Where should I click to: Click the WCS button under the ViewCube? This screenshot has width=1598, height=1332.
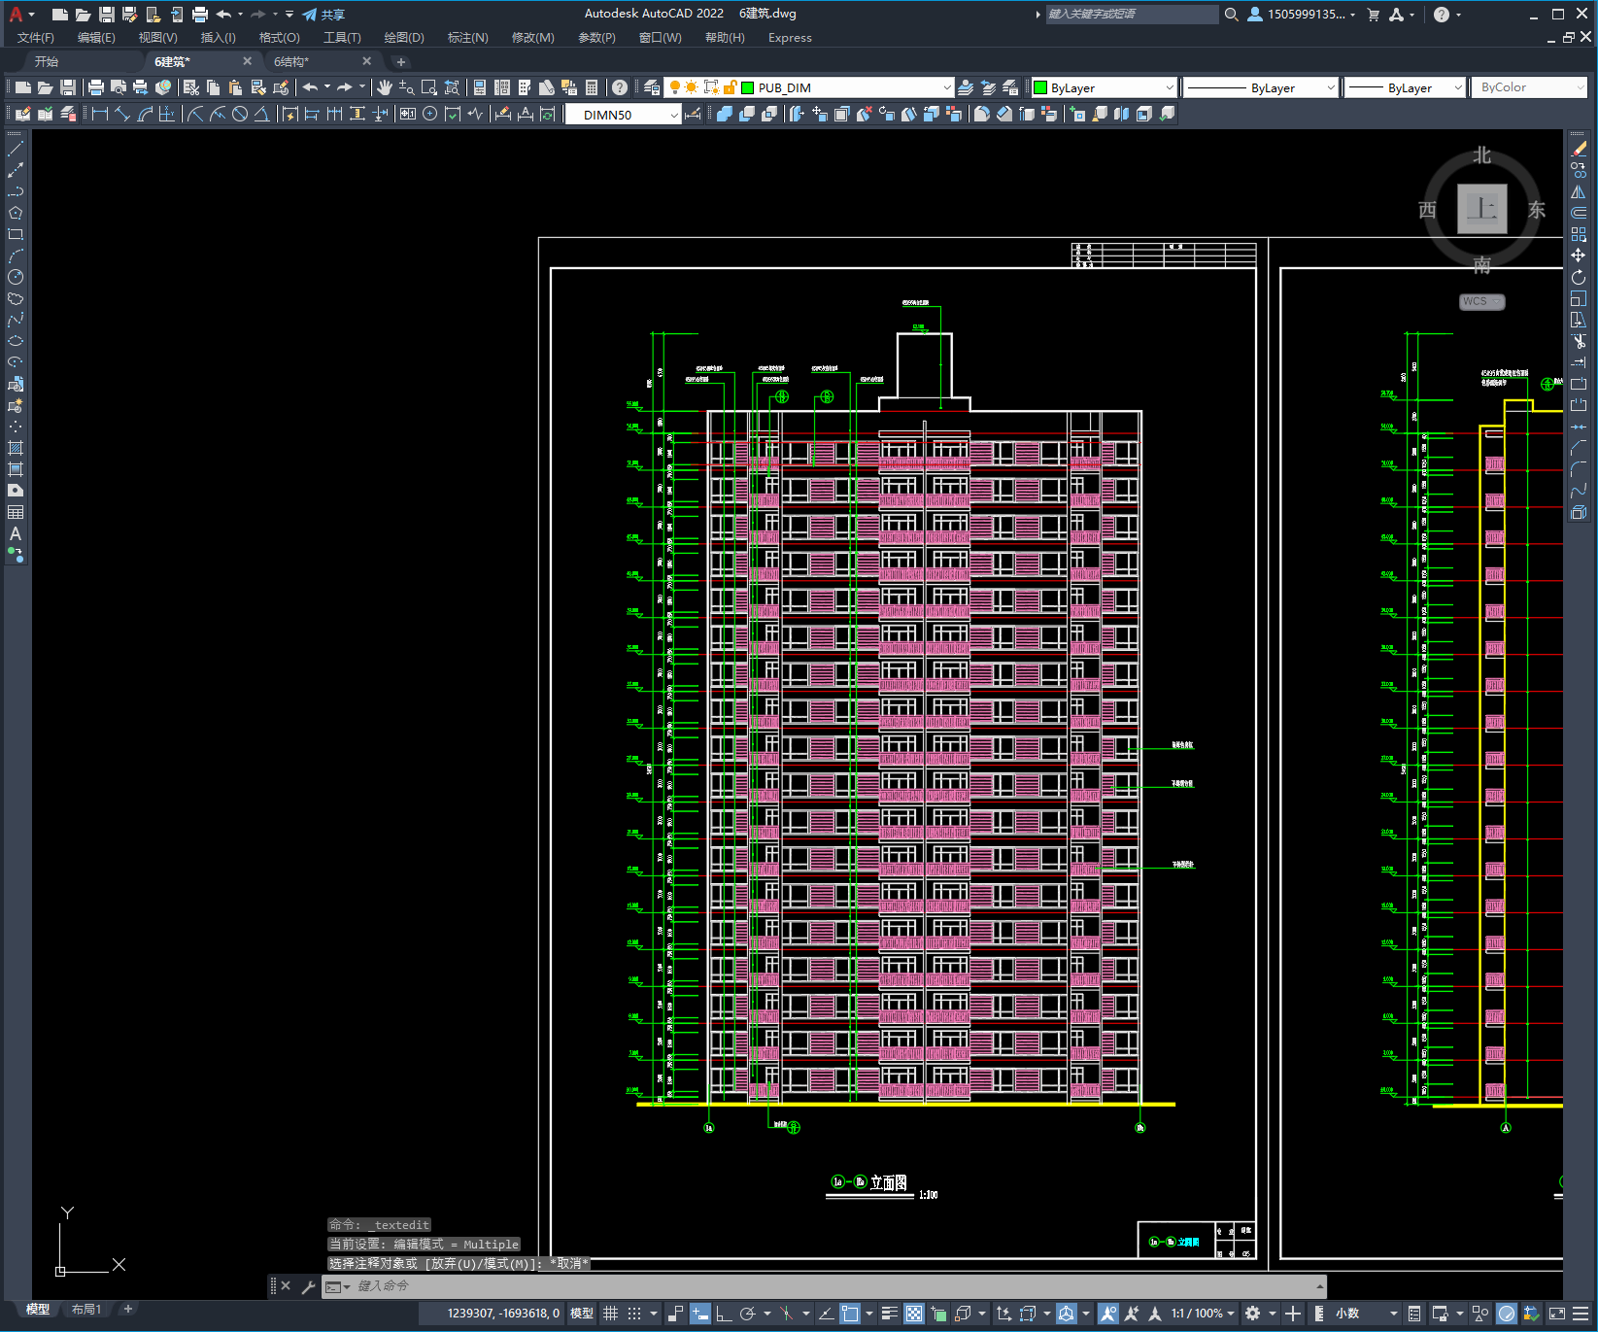click(1481, 301)
